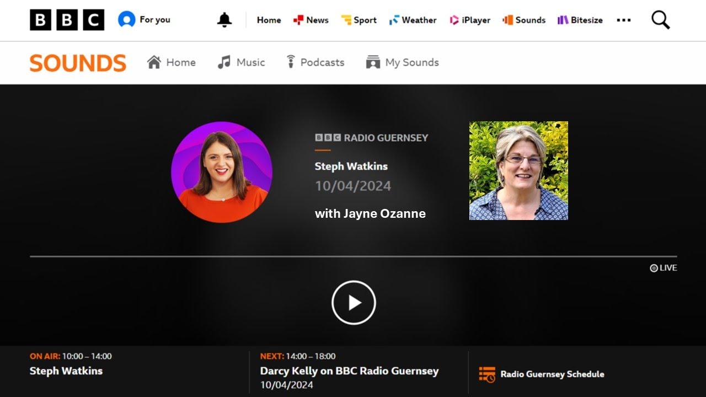Open BBC News

311,20
